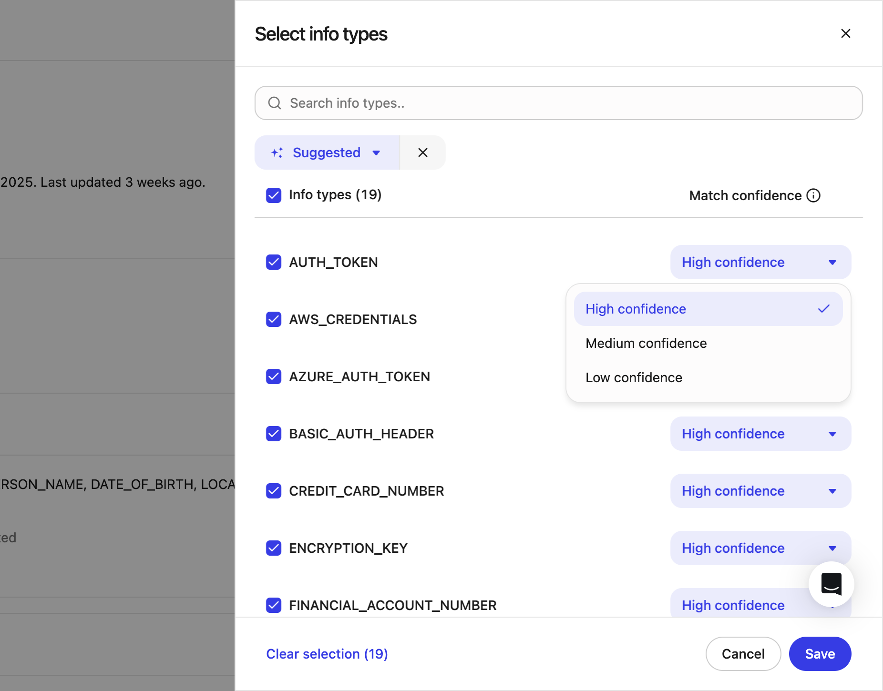Screen dimensions: 883x691
Task: Toggle the select-all Info types checkbox
Action: pyautogui.click(x=274, y=195)
